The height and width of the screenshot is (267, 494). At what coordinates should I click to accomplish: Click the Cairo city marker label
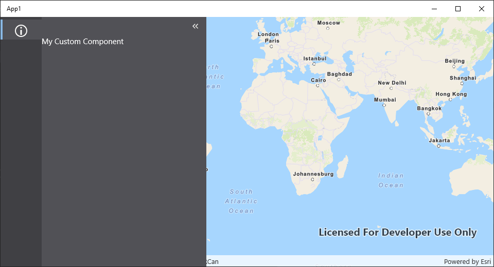click(x=318, y=80)
